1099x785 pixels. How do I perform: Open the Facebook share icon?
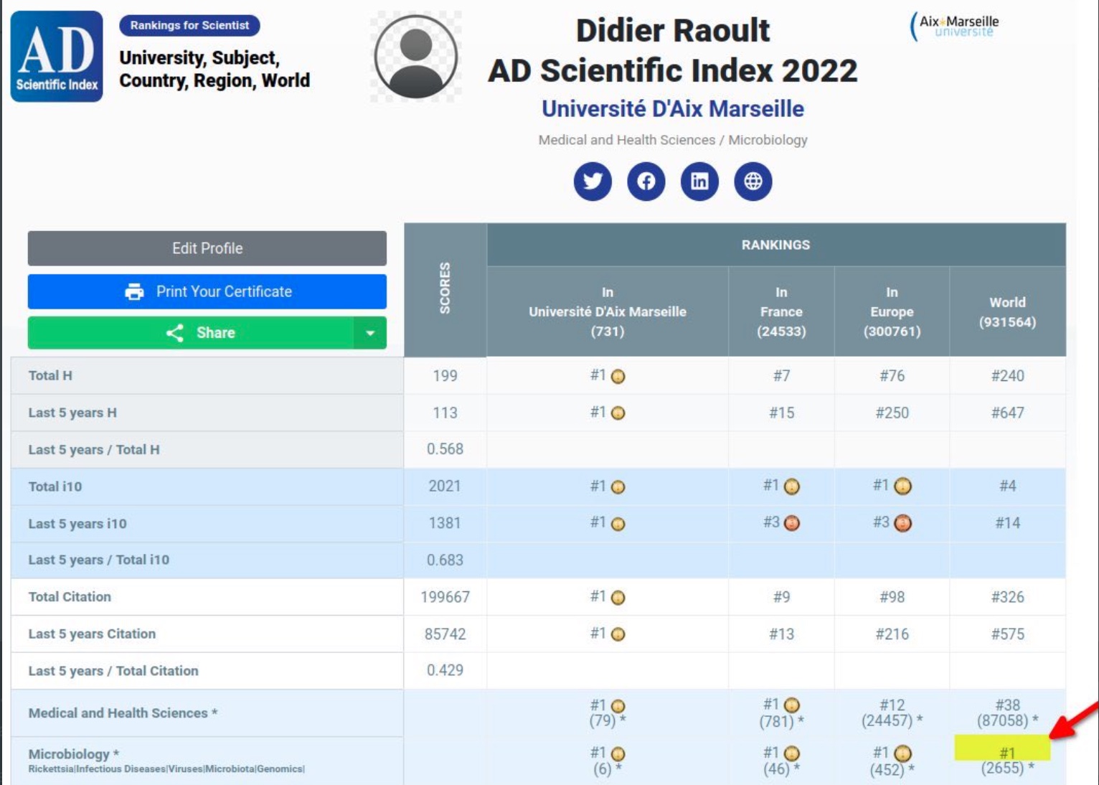coord(646,182)
